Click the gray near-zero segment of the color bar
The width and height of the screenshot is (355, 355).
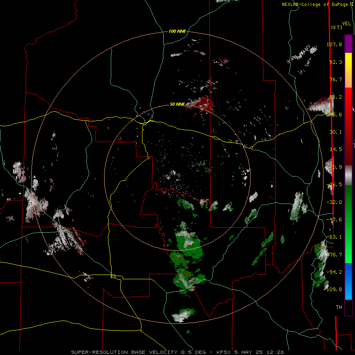348,176
